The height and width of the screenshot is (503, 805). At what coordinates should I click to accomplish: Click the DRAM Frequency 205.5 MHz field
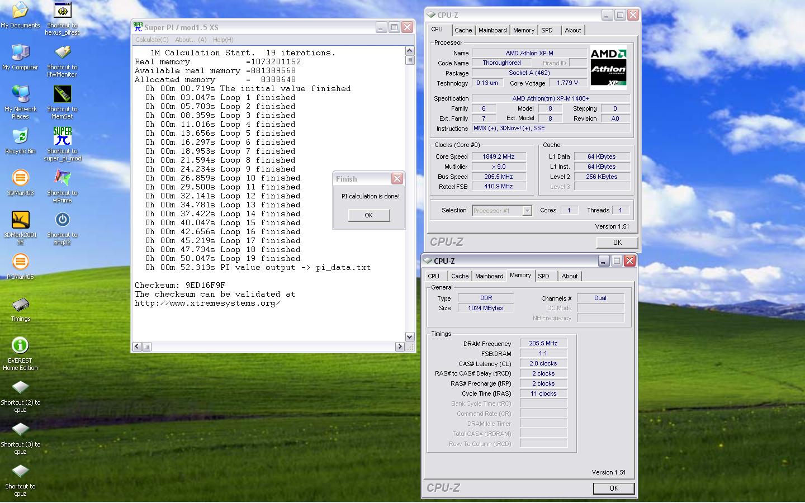[x=543, y=343]
